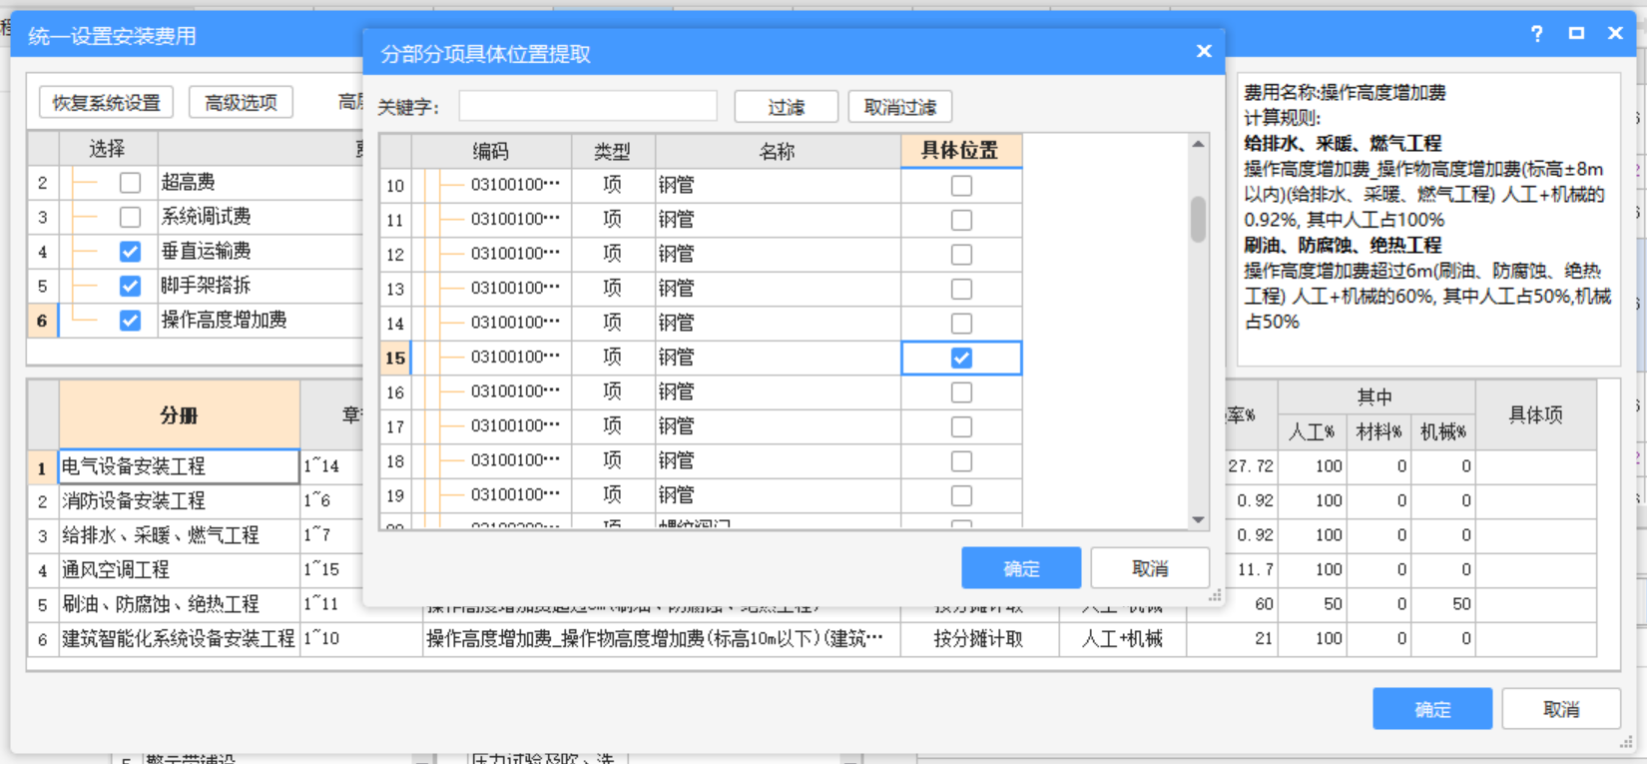This screenshot has height=764, width=1647.
Task: Uncheck the 脚手架搭拆 checkbox
Action: tap(130, 286)
